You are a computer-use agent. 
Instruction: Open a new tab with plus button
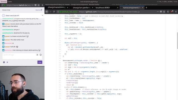tap(146, 7)
